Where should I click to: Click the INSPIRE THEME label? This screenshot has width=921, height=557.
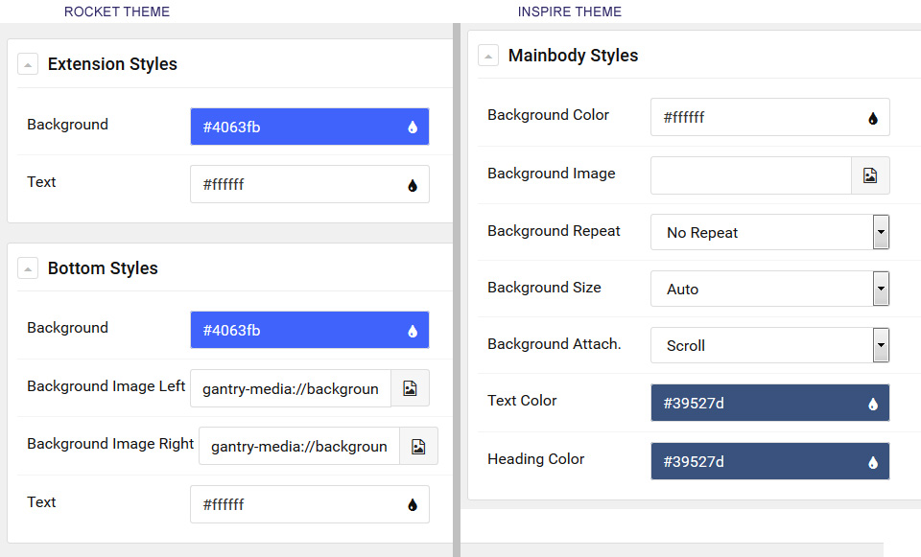click(x=570, y=12)
